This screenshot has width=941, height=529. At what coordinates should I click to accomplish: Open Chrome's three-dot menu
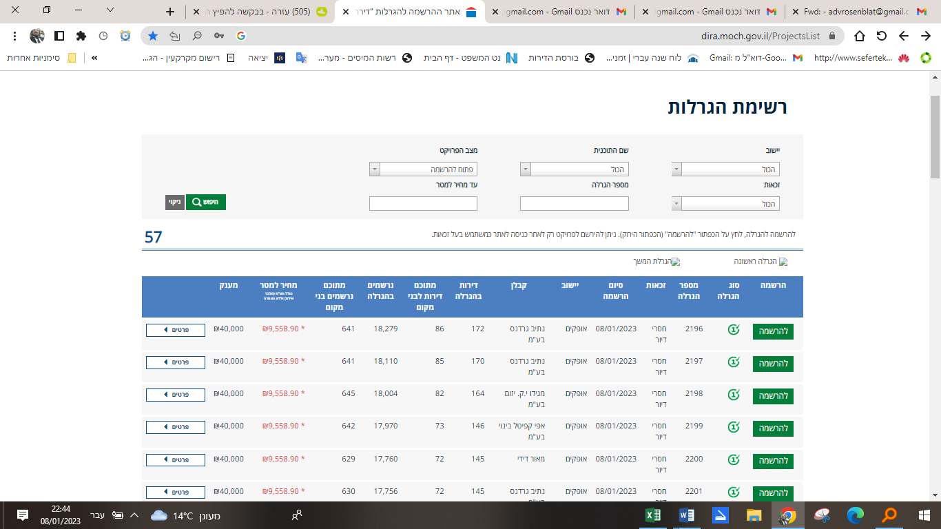point(15,36)
